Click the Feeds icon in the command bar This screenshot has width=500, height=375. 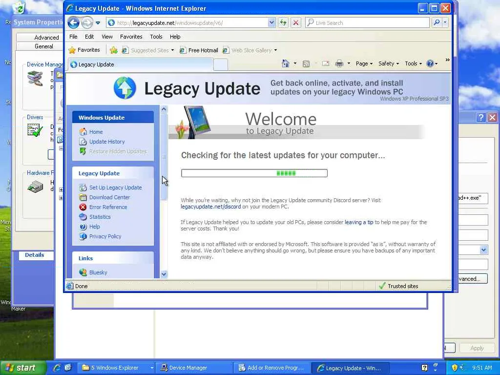click(306, 64)
